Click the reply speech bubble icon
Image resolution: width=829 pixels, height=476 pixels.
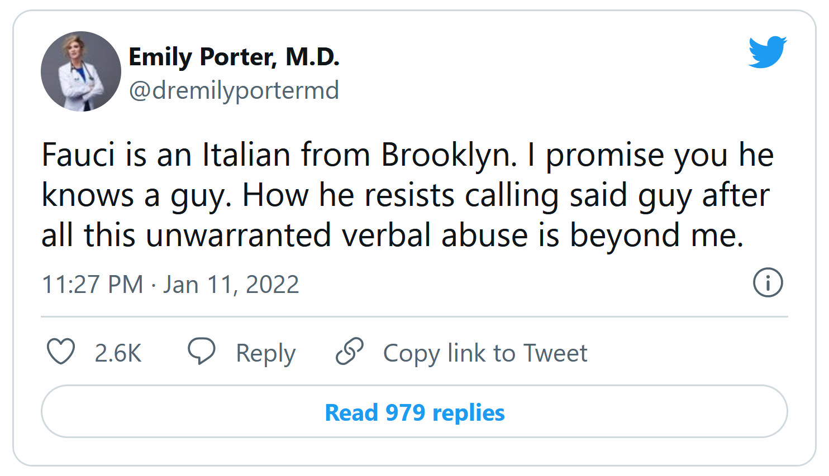tap(201, 352)
